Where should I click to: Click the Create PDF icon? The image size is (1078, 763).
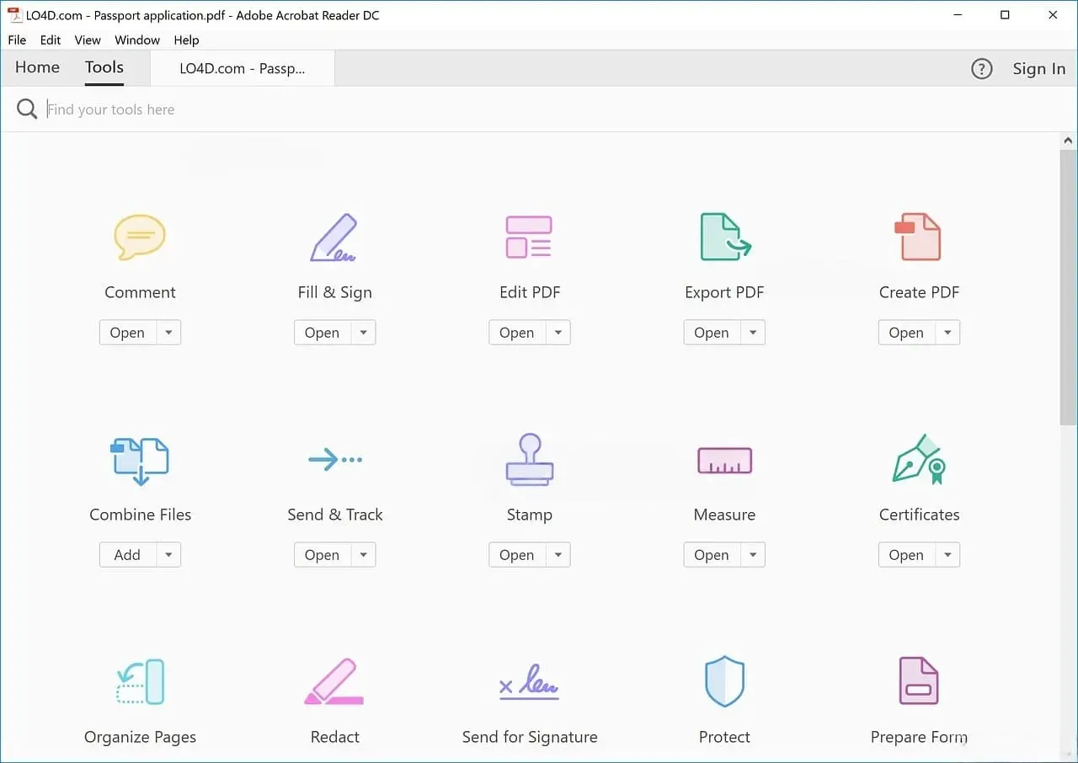pos(918,237)
